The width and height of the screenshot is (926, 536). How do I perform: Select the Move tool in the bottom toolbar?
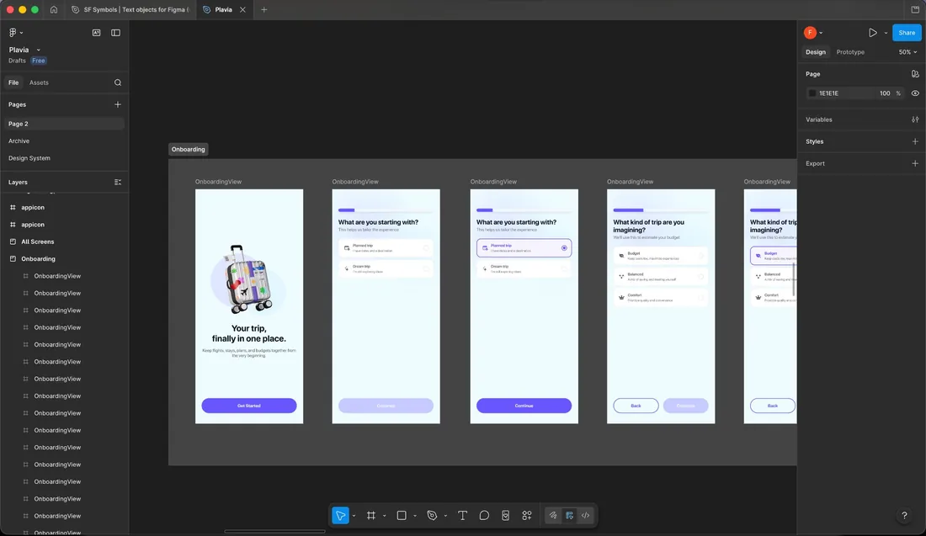click(340, 515)
